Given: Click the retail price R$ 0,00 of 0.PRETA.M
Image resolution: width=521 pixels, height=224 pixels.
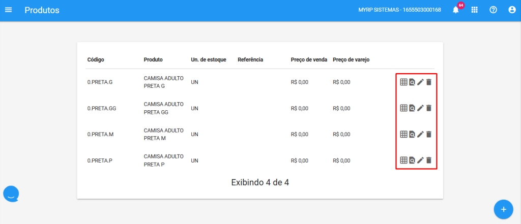Looking at the screenshot, I should click(341, 135).
